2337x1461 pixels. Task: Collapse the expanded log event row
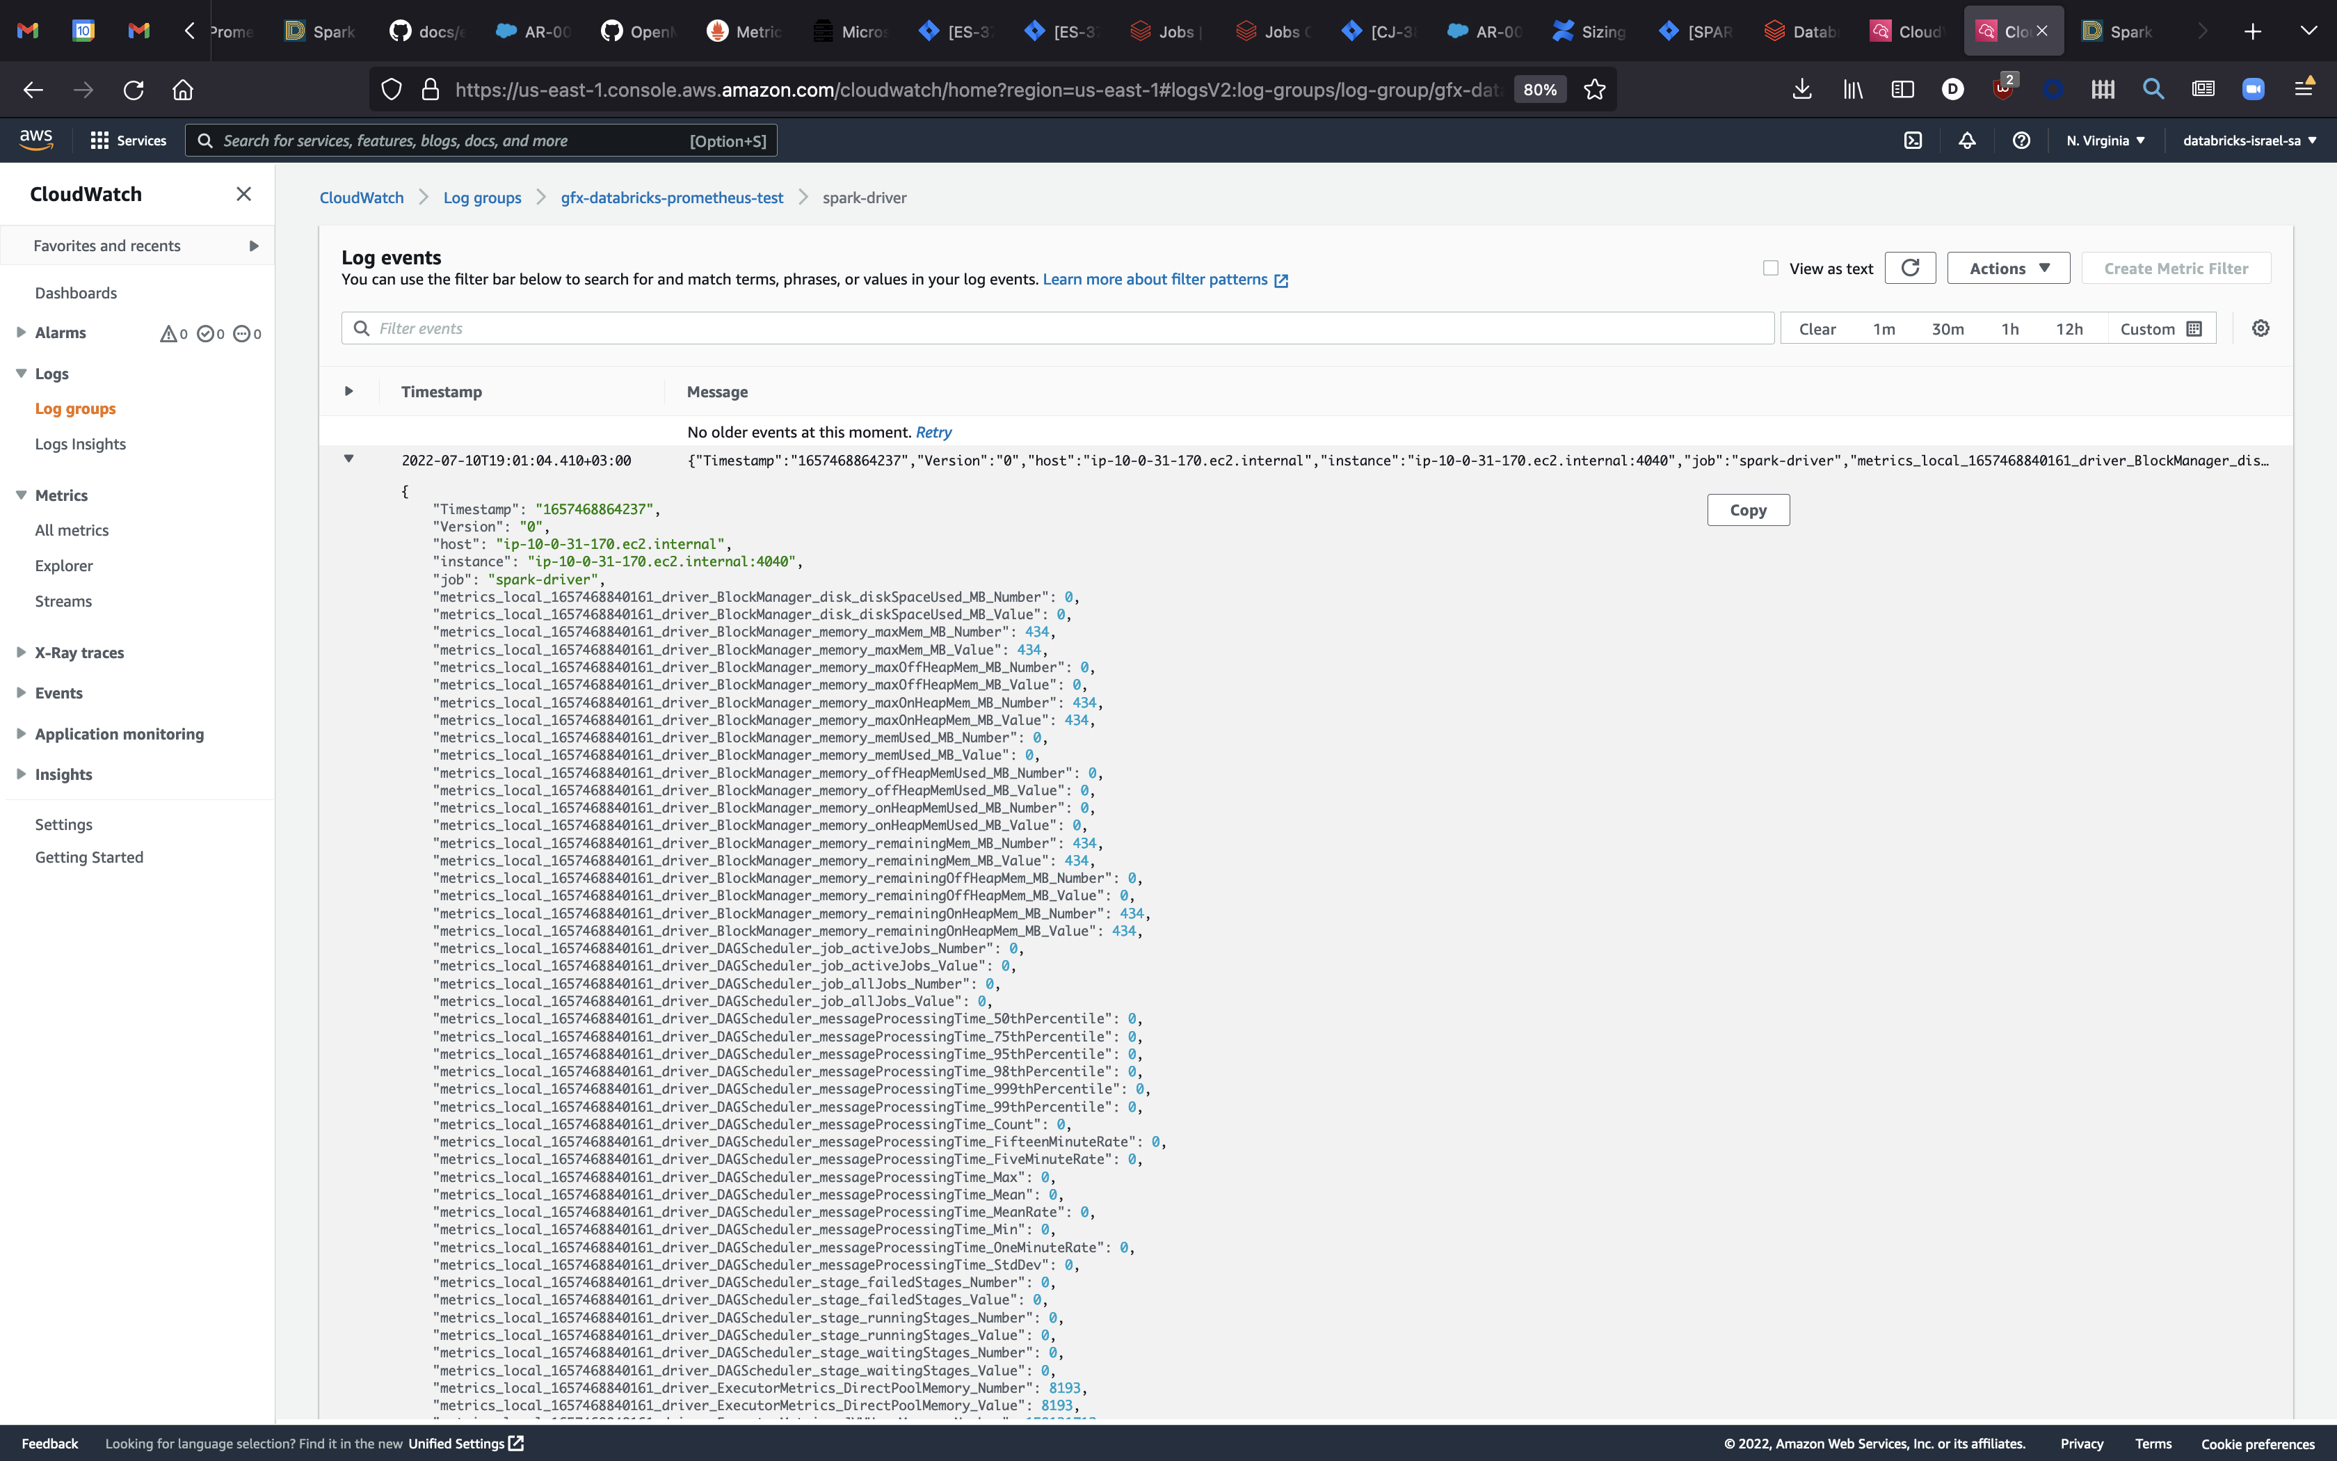[x=348, y=459]
